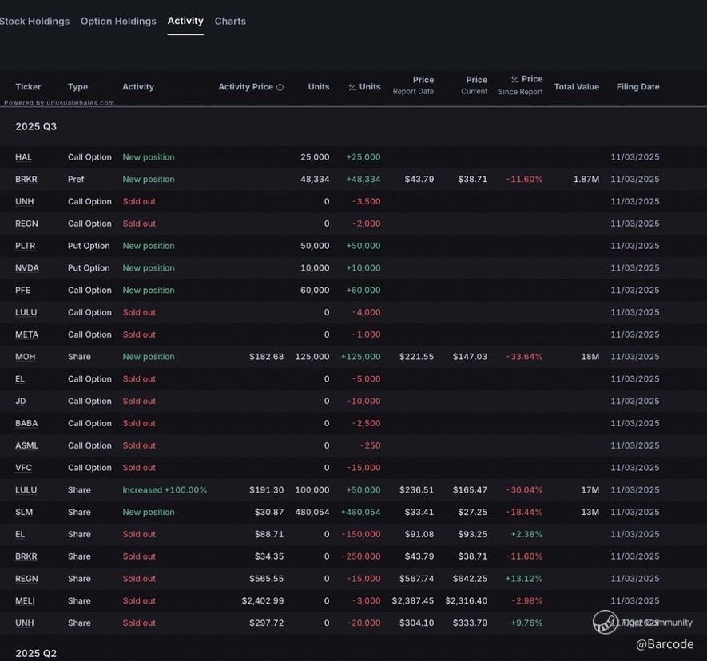Image resolution: width=707 pixels, height=661 pixels.
Task: Click the 18M total value cell
Action: click(590, 357)
